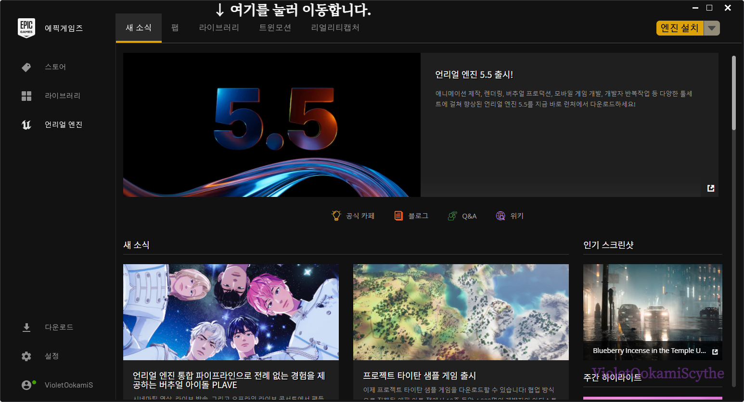Click the Project Titan landscape thumbnail
Viewport: 744px width, 402px height.
461,312
